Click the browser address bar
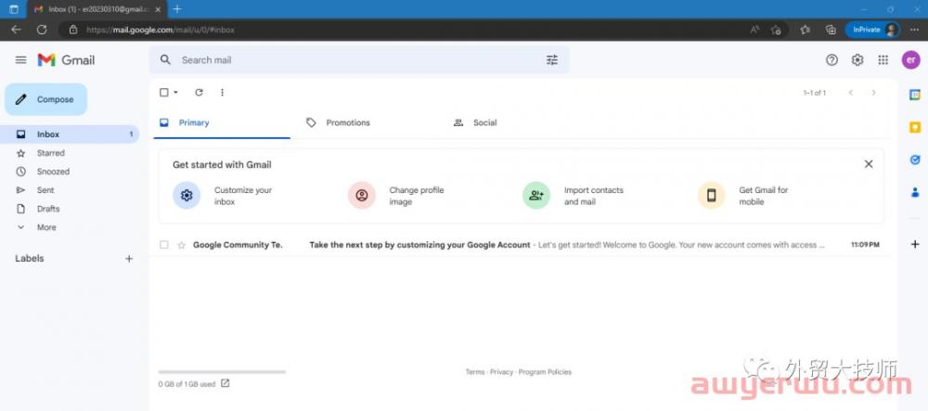Image resolution: width=928 pixels, height=411 pixels. 408,30
